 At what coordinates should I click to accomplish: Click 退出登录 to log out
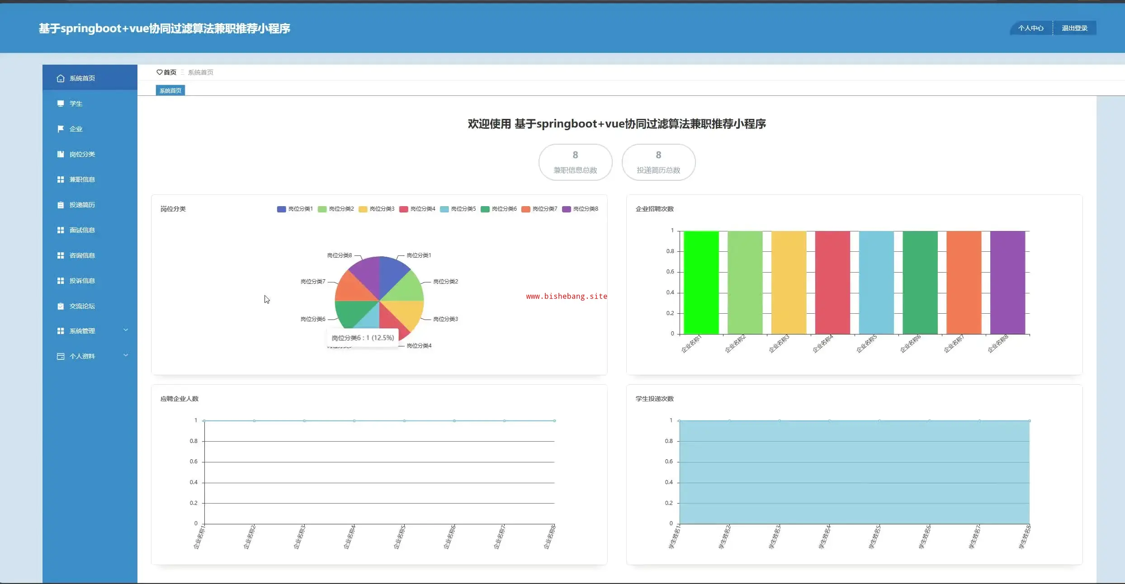pyautogui.click(x=1074, y=28)
